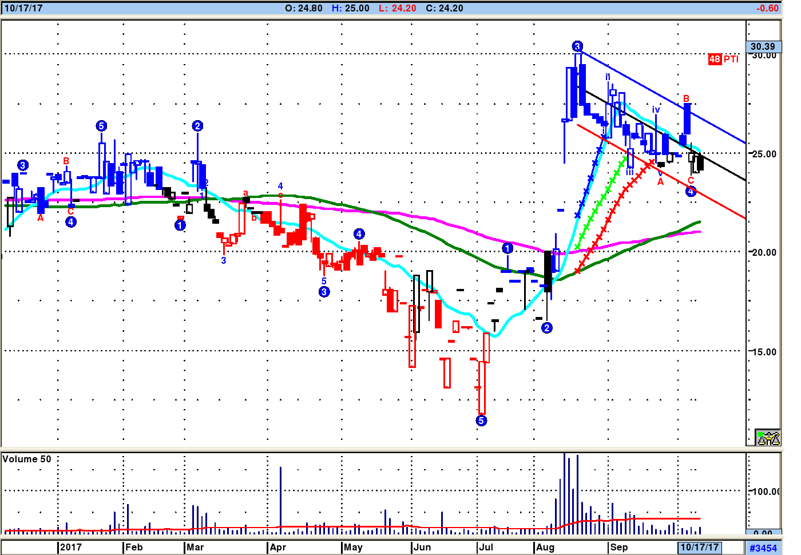Select circled wave 5 marker at July low
801x555 pixels.
coord(481,421)
